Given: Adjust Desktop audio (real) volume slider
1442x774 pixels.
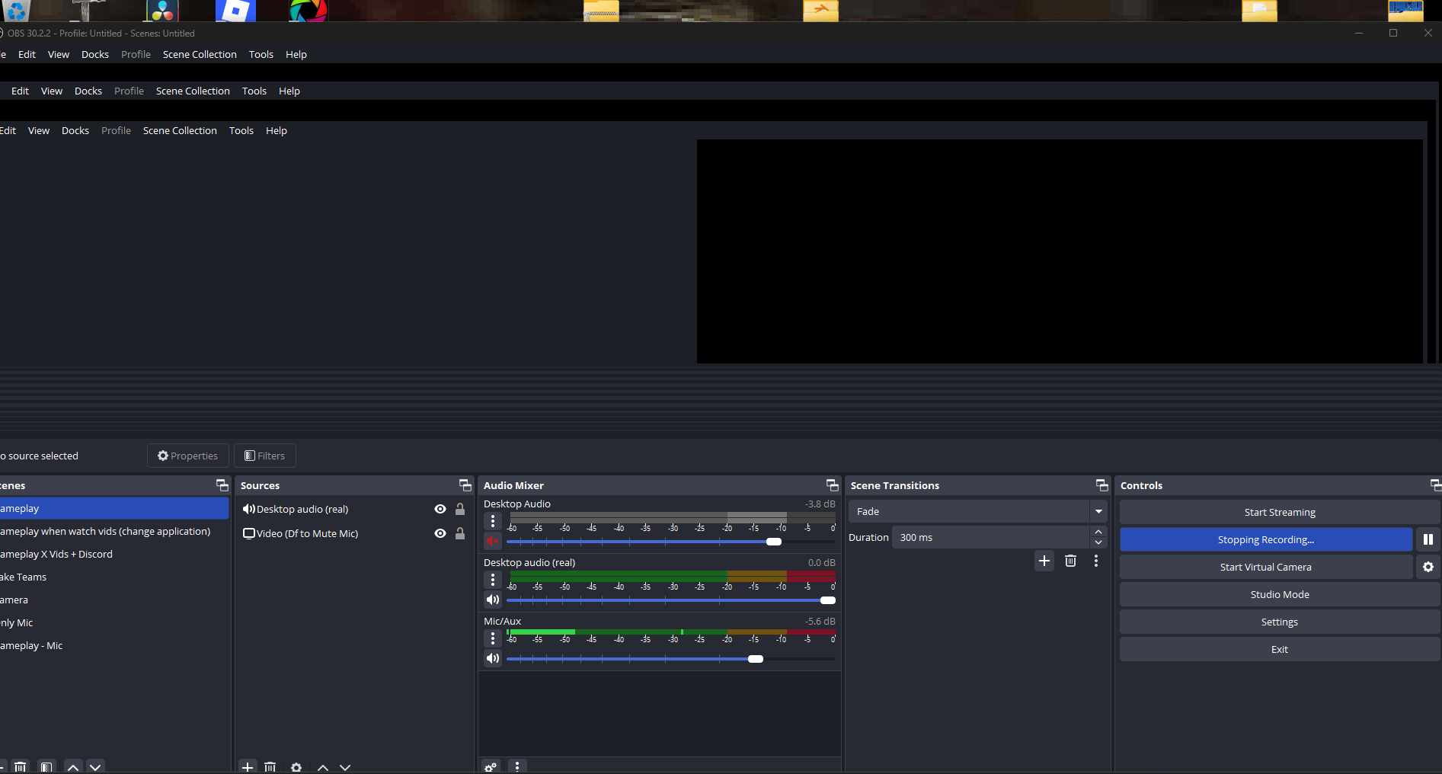Looking at the screenshot, I should pyautogui.click(x=670, y=600).
